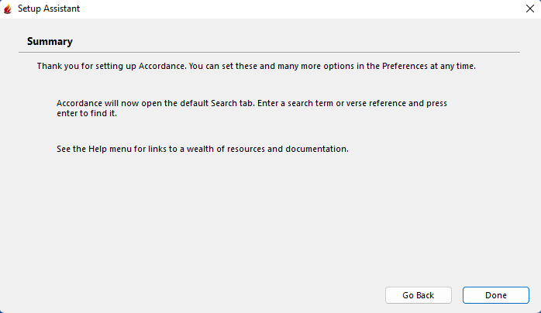Image resolution: width=541 pixels, height=313 pixels.
Task: Click the Setup Assistant window title text
Action: click(49, 9)
